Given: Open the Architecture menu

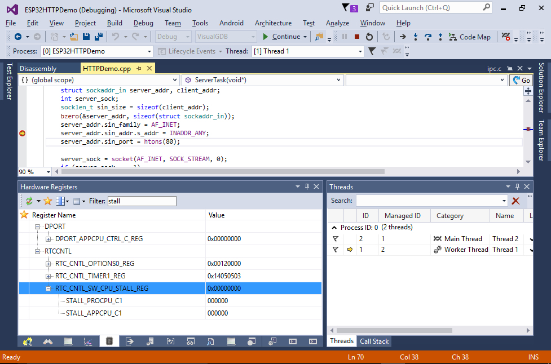Looking at the screenshot, I should [x=273, y=23].
